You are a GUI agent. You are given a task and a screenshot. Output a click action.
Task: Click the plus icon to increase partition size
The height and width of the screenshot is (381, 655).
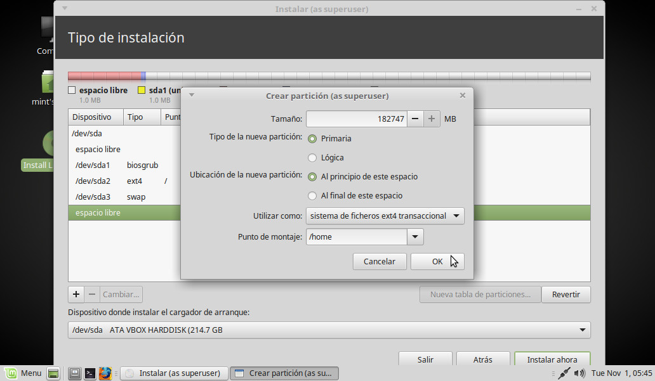(x=432, y=119)
